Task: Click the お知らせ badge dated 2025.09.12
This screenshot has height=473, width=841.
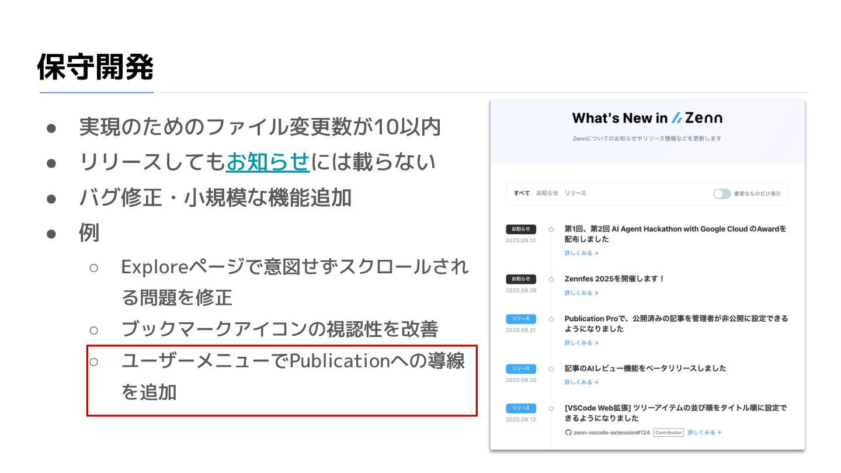Action: pyautogui.click(x=521, y=229)
